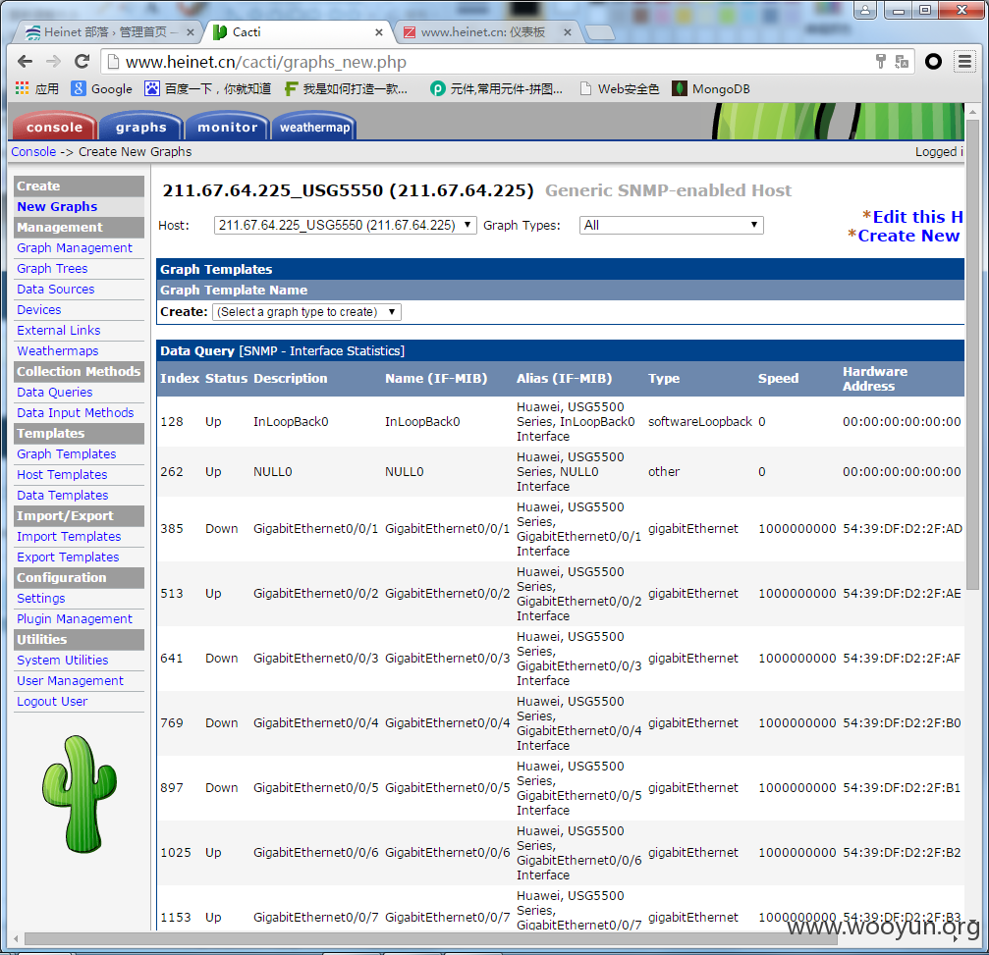989x955 pixels.
Task: Select the InLoopBack0 row index 128
Action: pyautogui.click(x=560, y=421)
